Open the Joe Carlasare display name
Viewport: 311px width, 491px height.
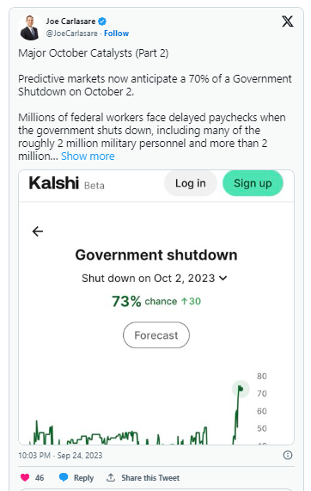[x=71, y=21]
